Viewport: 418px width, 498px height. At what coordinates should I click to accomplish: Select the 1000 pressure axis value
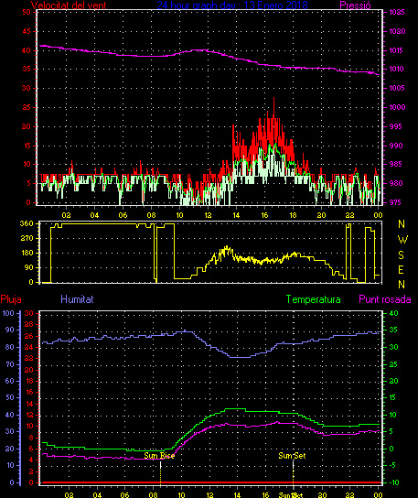(x=397, y=107)
